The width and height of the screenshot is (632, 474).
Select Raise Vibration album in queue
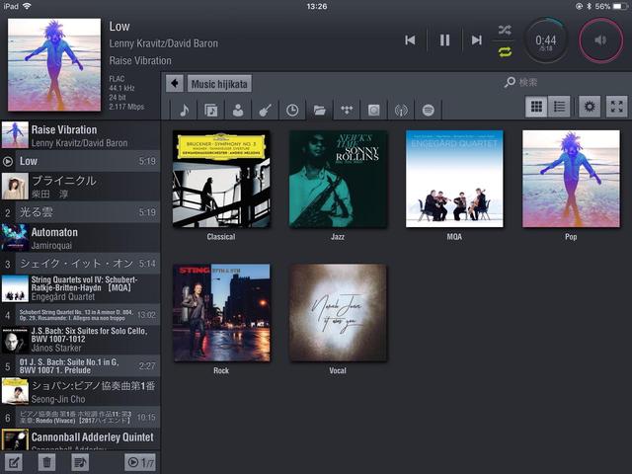80,135
